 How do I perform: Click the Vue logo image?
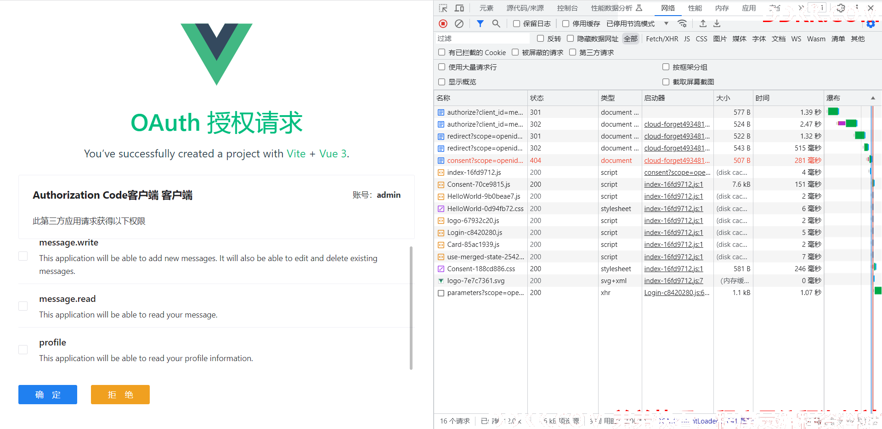(216, 54)
